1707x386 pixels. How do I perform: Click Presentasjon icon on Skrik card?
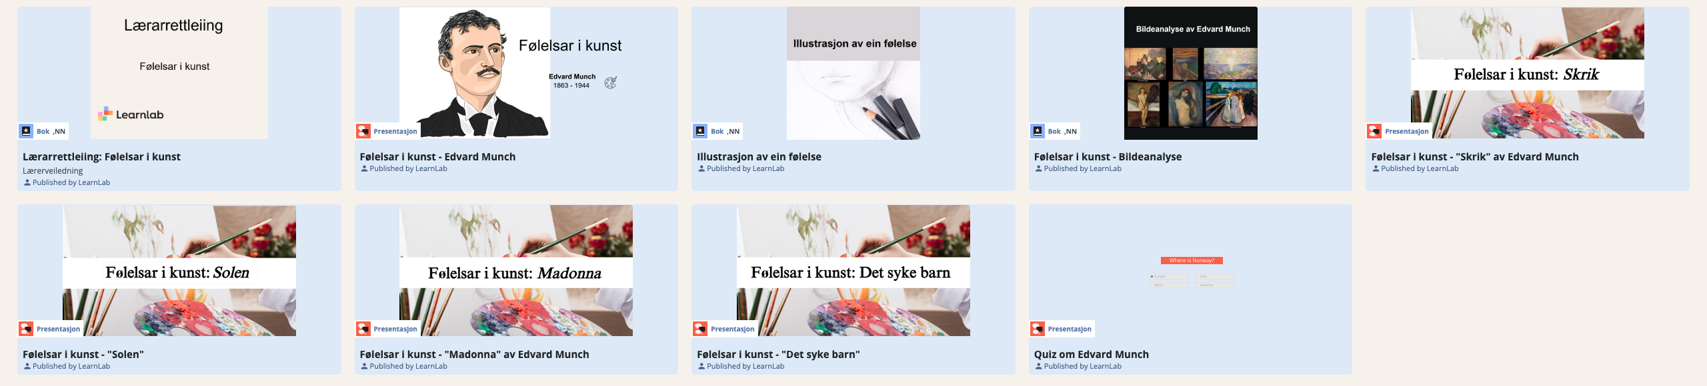pos(1375,131)
